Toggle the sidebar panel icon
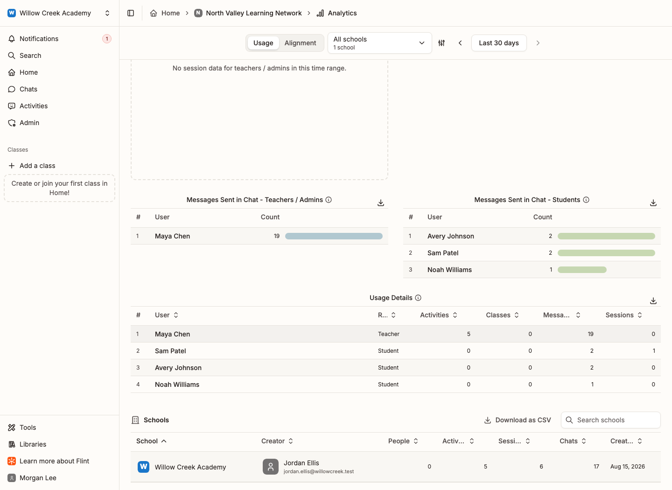 pos(131,13)
